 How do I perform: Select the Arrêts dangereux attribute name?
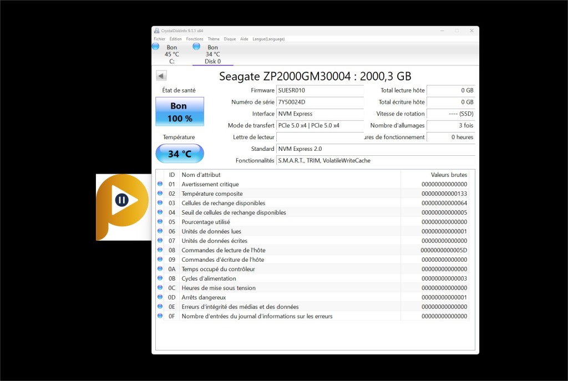click(x=204, y=297)
